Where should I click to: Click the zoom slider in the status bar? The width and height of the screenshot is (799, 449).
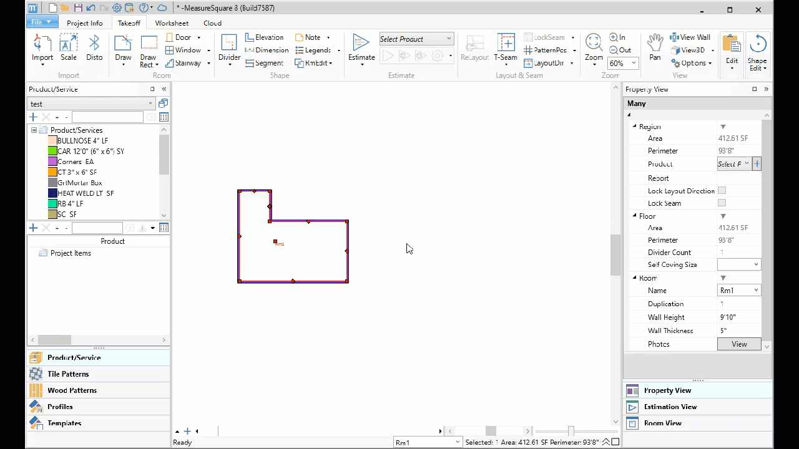(x=571, y=431)
